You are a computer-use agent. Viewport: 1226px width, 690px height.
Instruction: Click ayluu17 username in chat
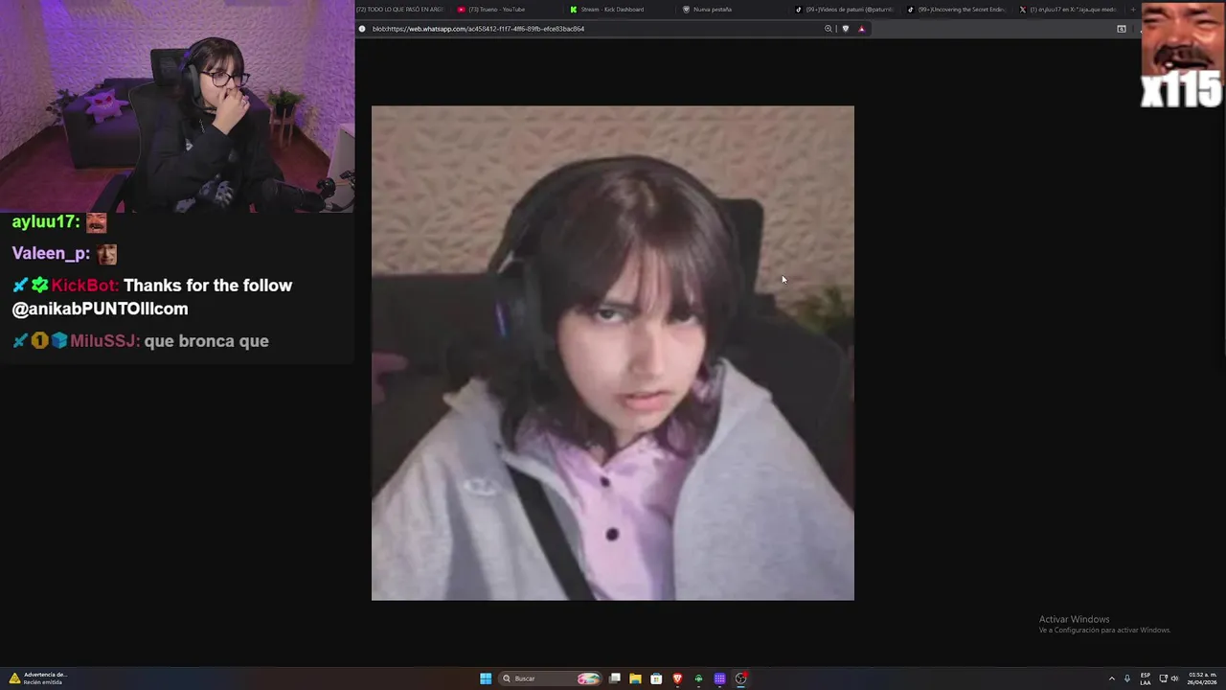coord(45,221)
